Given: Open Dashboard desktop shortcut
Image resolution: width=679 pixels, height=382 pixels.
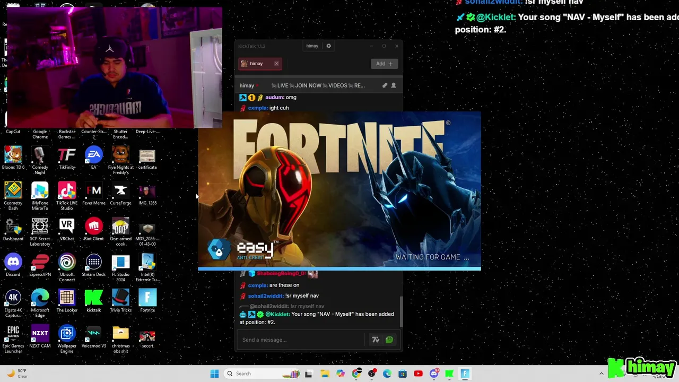Looking at the screenshot, I should coord(13,229).
